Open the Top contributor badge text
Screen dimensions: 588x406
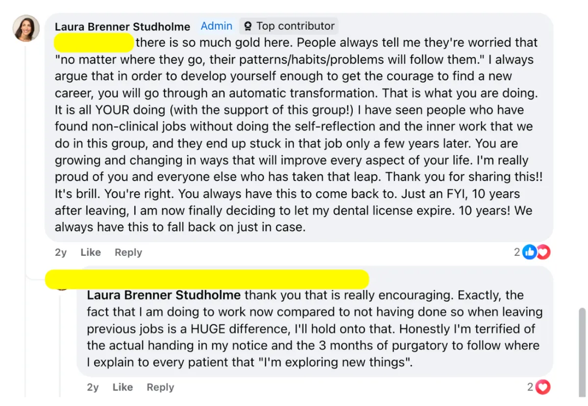(295, 26)
